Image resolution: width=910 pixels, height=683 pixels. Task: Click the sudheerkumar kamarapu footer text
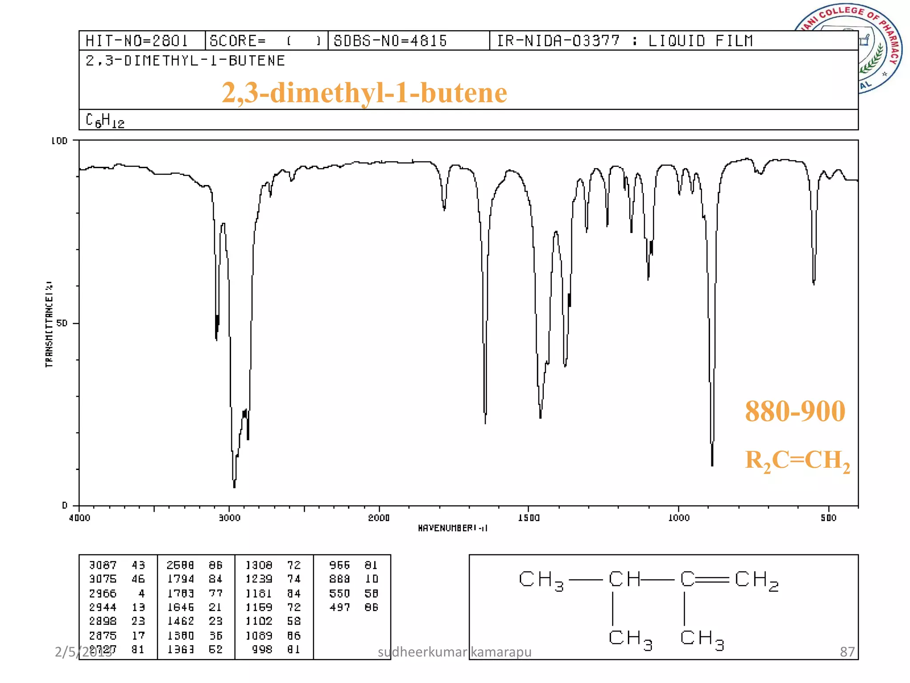click(x=455, y=652)
